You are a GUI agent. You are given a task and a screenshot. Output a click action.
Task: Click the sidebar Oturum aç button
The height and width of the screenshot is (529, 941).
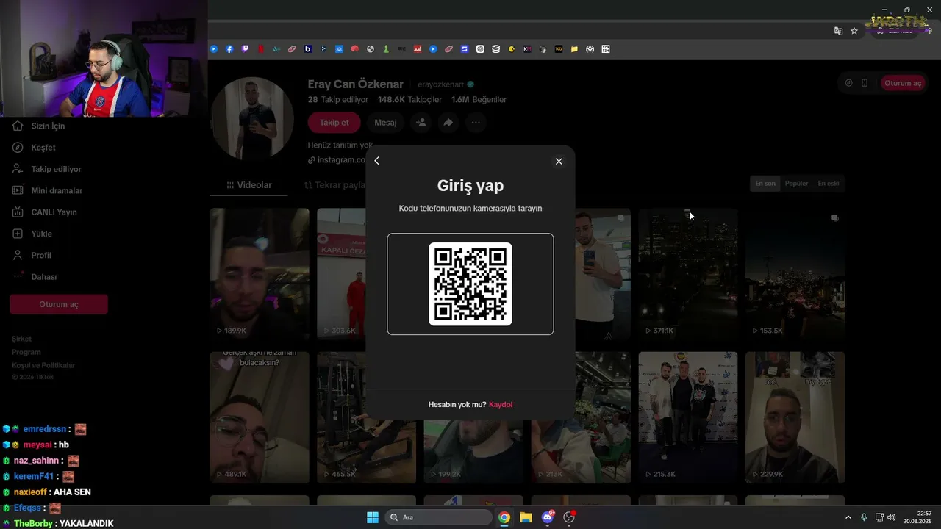59,304
